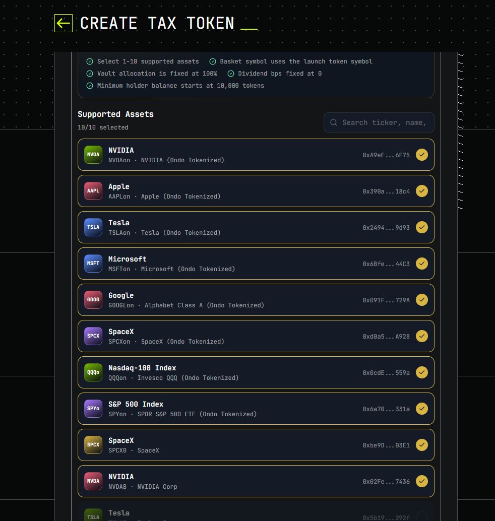Viewport: 495px width, 521px height.
Task: Click the red NVDA asset icon
Action: (93, 481)
